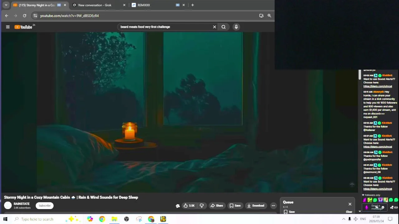Viewport: 399px width, 224px height.
Task: Click the extension icon left of Like
Action: point(178,206)
